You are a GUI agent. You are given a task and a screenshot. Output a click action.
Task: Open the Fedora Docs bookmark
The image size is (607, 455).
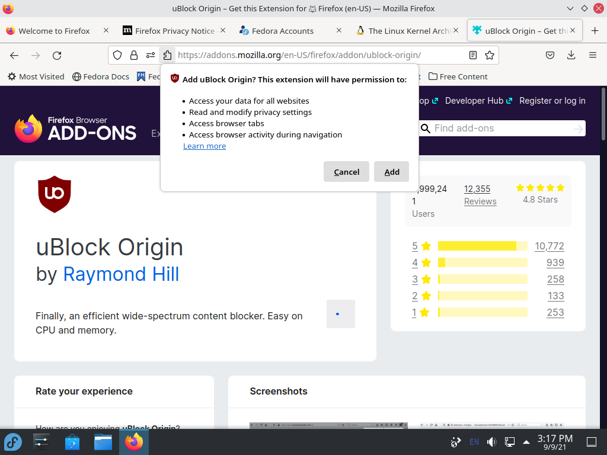tap(101, 76)
